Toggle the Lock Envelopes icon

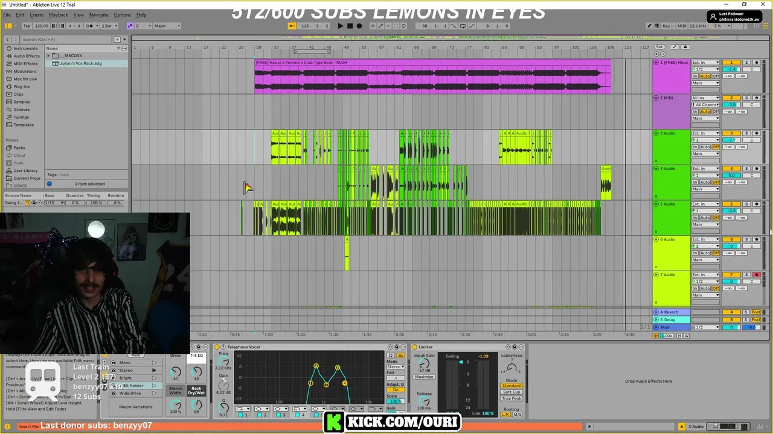(x=684, y=47)
